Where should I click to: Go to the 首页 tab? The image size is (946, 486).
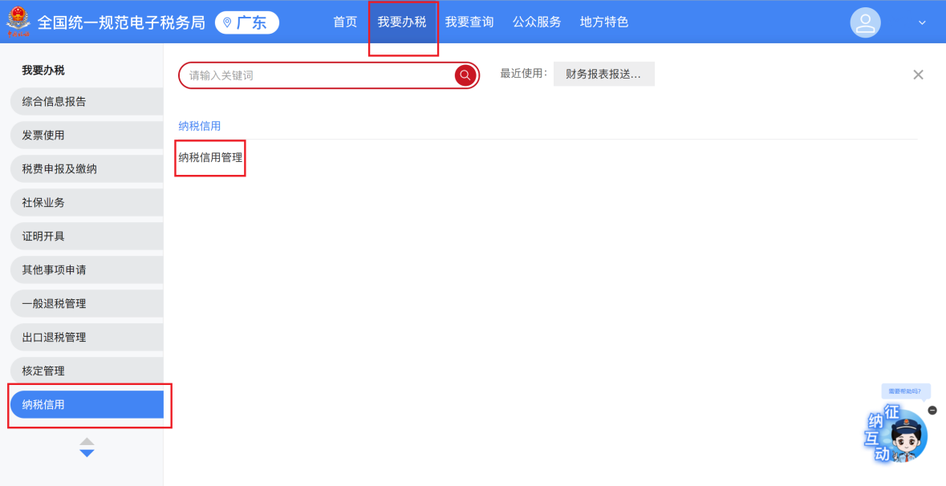point(345,22)
